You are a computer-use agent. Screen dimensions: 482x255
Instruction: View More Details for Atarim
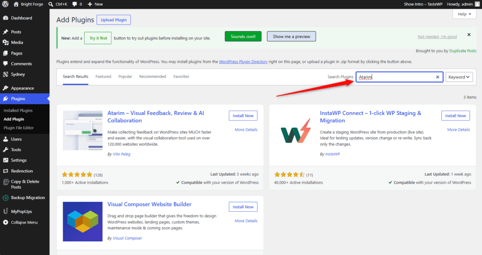(246, 130)
